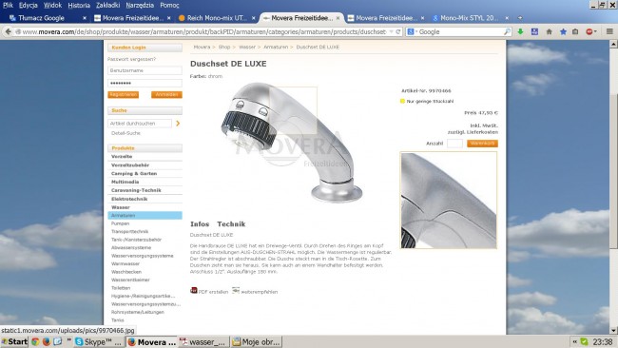Open the search engine dropdown beside Google
This screenshot has height=348, width=618.
tap(416, 31)
